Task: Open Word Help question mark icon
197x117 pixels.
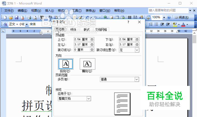Action: click(x=169, y=17)
